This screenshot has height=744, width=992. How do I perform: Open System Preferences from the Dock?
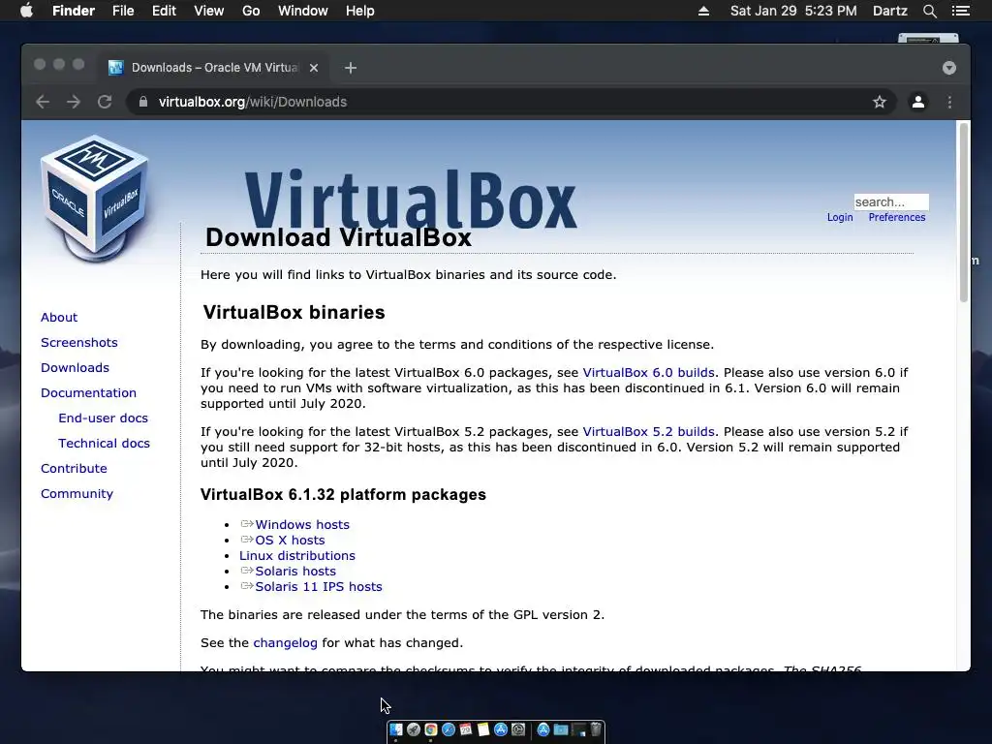point(518,729)
